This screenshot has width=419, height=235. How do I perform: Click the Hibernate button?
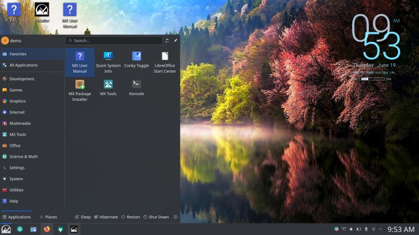pyautogui.click(x=106, y=217)
